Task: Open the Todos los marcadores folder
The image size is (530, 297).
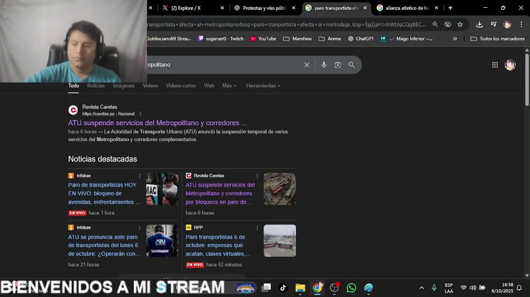Action: click(497, 39)
